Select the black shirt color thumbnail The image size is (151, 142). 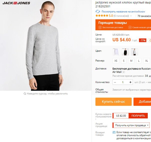[125, 52]
